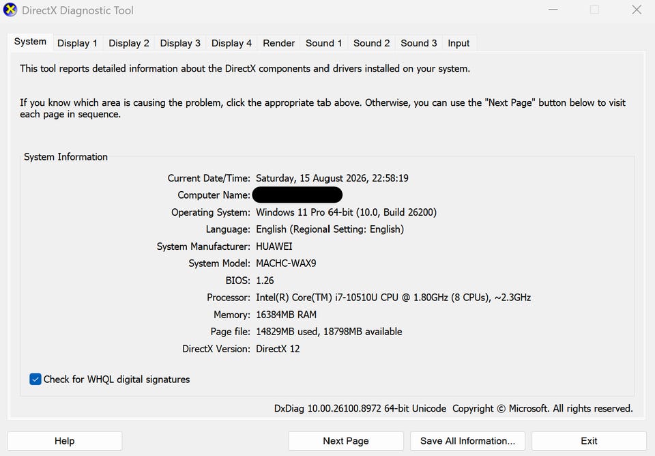Open the Display 4 tab
The height and width of the screenshot is (456, 655).
pyautogui.click(x=231, y=44)
